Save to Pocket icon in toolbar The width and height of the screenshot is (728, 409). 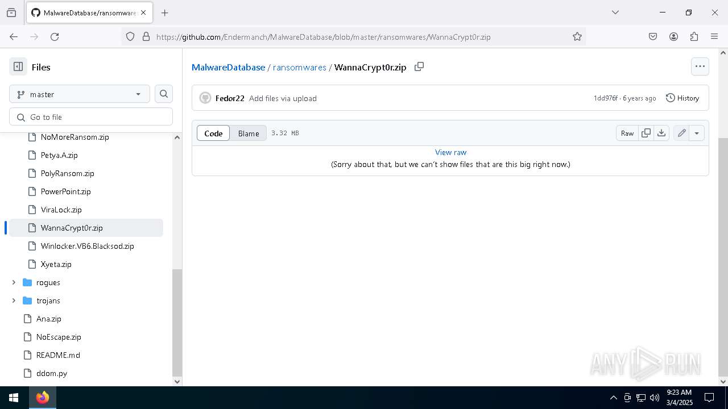[x=653, y=36]
